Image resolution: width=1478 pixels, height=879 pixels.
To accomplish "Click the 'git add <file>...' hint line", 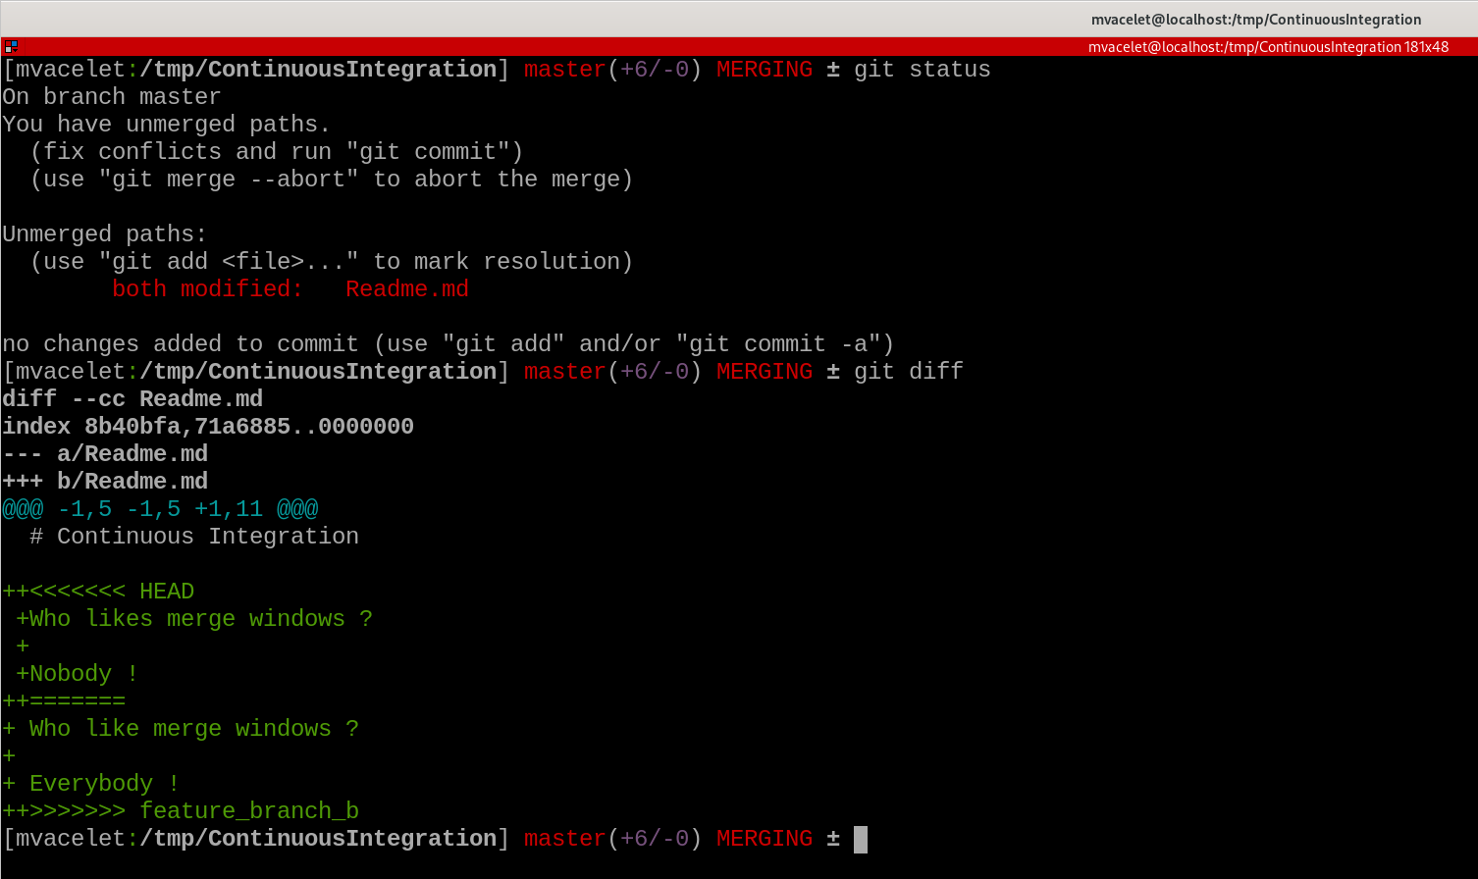I will (x=332, y=262).
